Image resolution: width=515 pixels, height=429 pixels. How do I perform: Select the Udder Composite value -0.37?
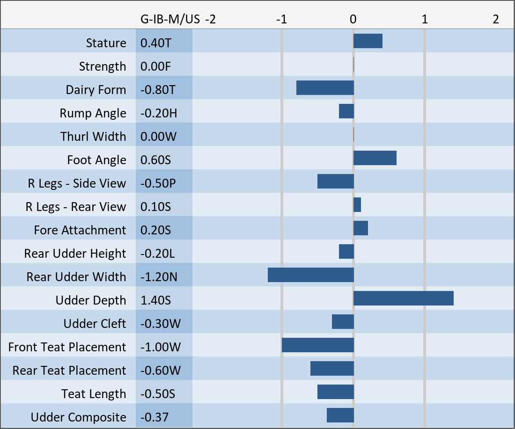[x=155, y=417]
